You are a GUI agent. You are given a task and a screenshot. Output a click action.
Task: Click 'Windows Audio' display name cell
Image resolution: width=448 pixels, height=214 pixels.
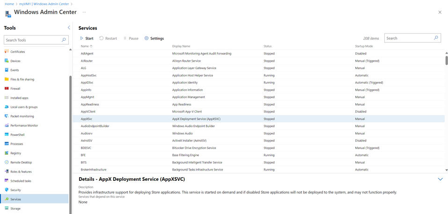[182, 133]
